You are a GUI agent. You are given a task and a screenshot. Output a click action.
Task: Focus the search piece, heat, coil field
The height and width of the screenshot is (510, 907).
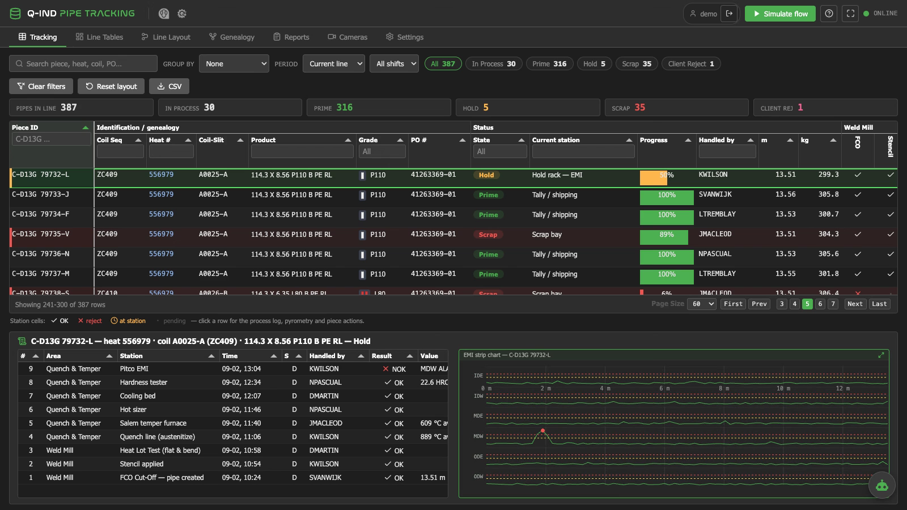pyautogui.click(x=83, y=64)
